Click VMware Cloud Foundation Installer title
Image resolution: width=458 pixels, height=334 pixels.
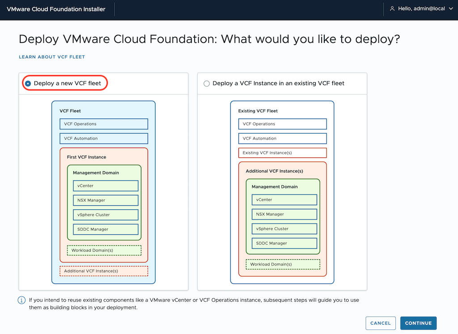(56, 9)
